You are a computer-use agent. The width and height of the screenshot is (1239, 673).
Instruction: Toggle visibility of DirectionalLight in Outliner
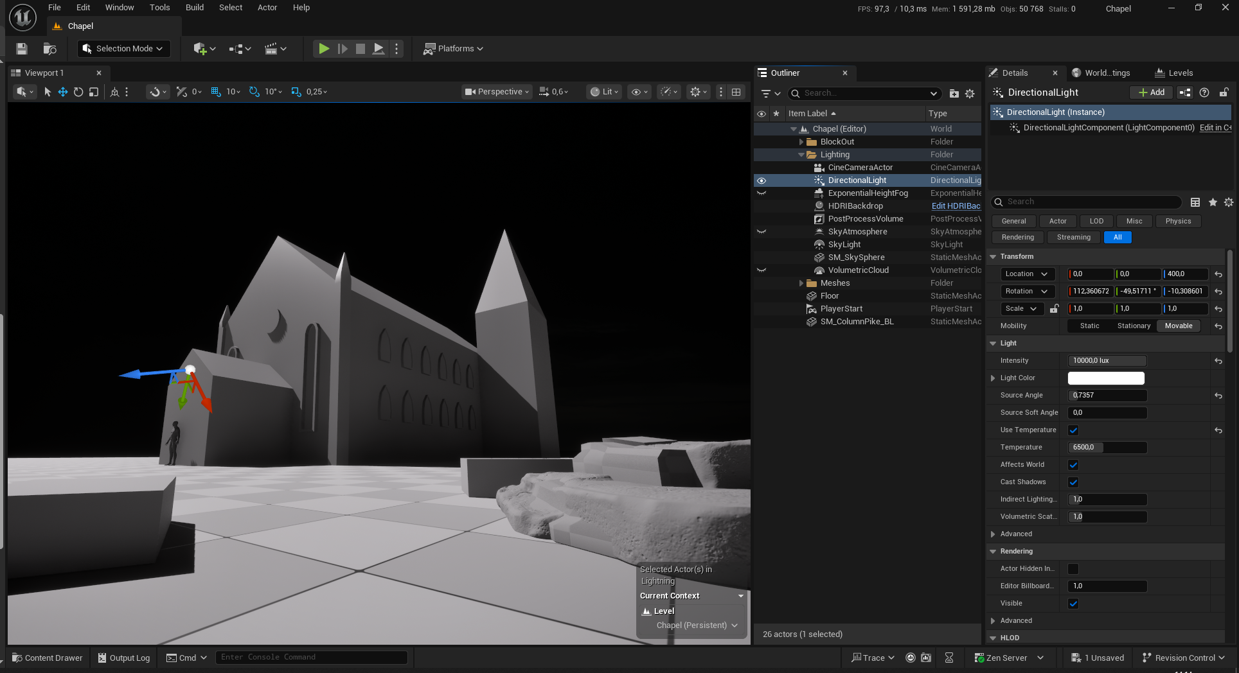(x=762, y=180)
